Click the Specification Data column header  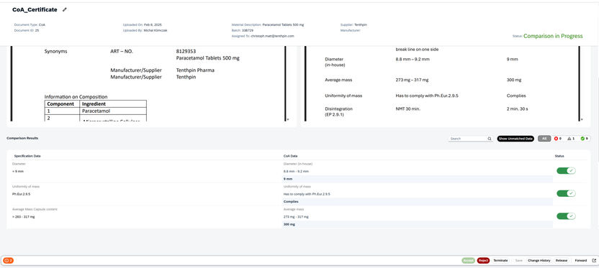click(x=27, y=156)
